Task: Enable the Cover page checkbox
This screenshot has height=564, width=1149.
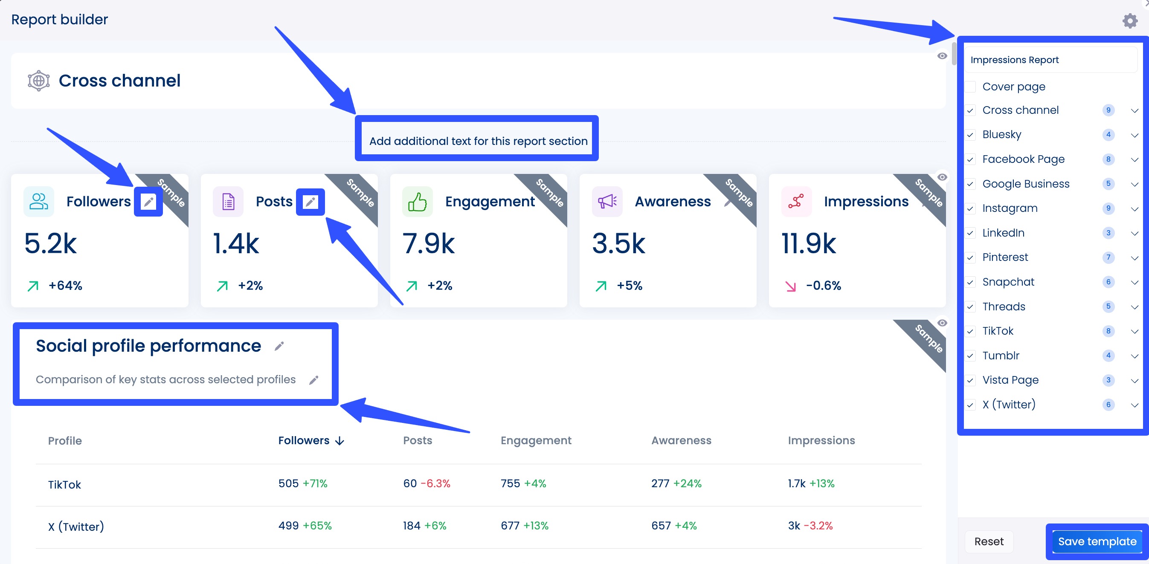Action: [970, 87]
